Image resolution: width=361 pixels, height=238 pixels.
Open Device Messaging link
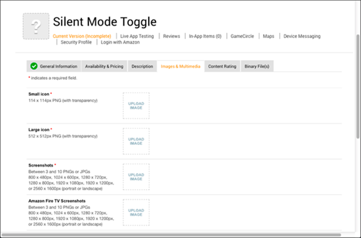[x=302, y=36]
